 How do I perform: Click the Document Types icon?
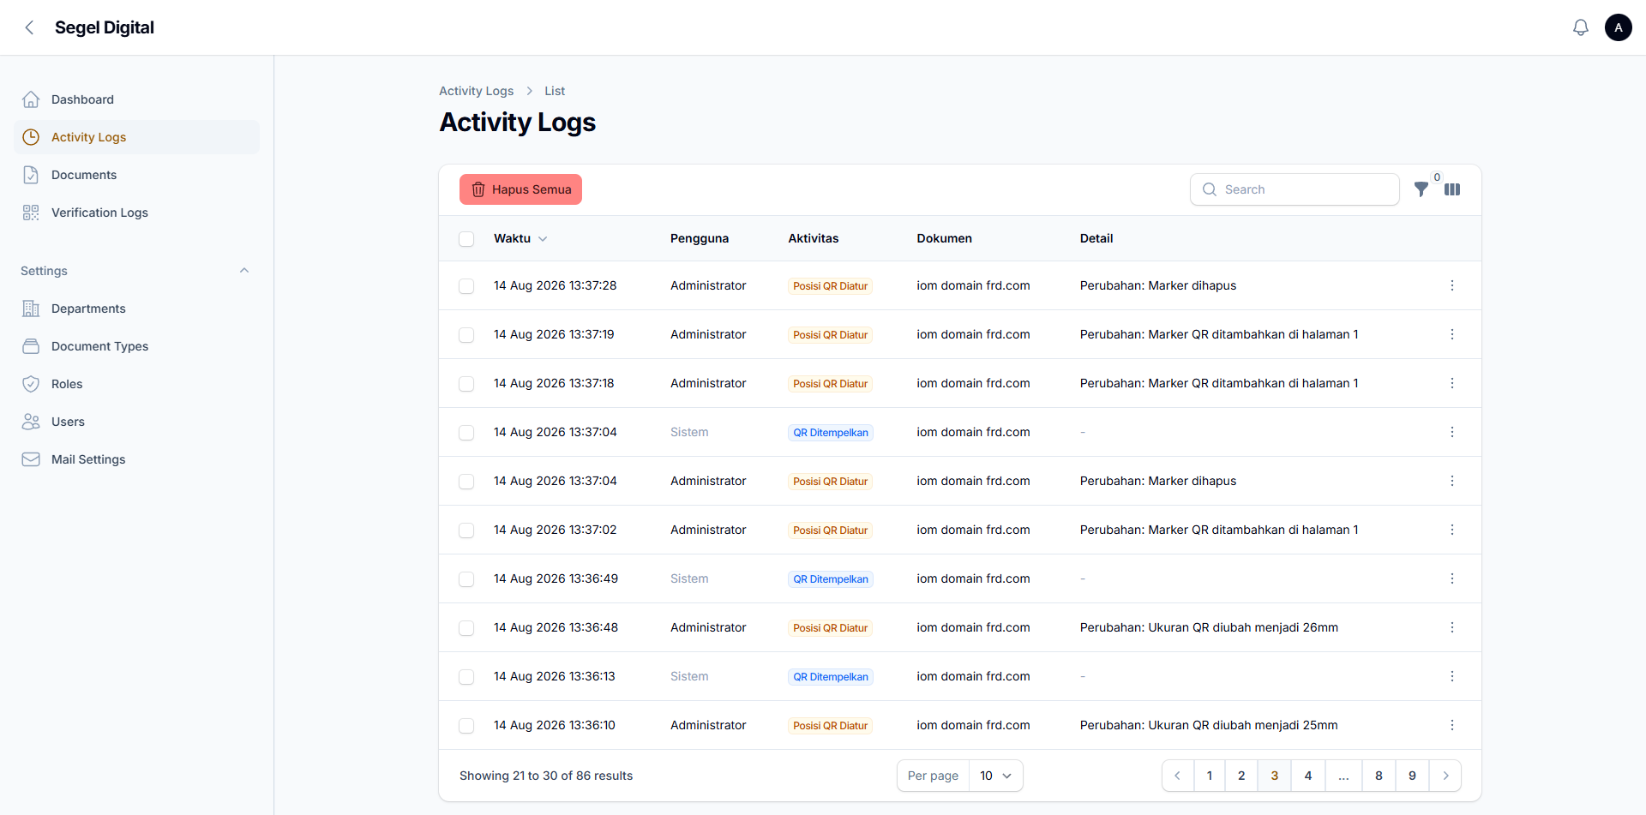coord(31,346)
